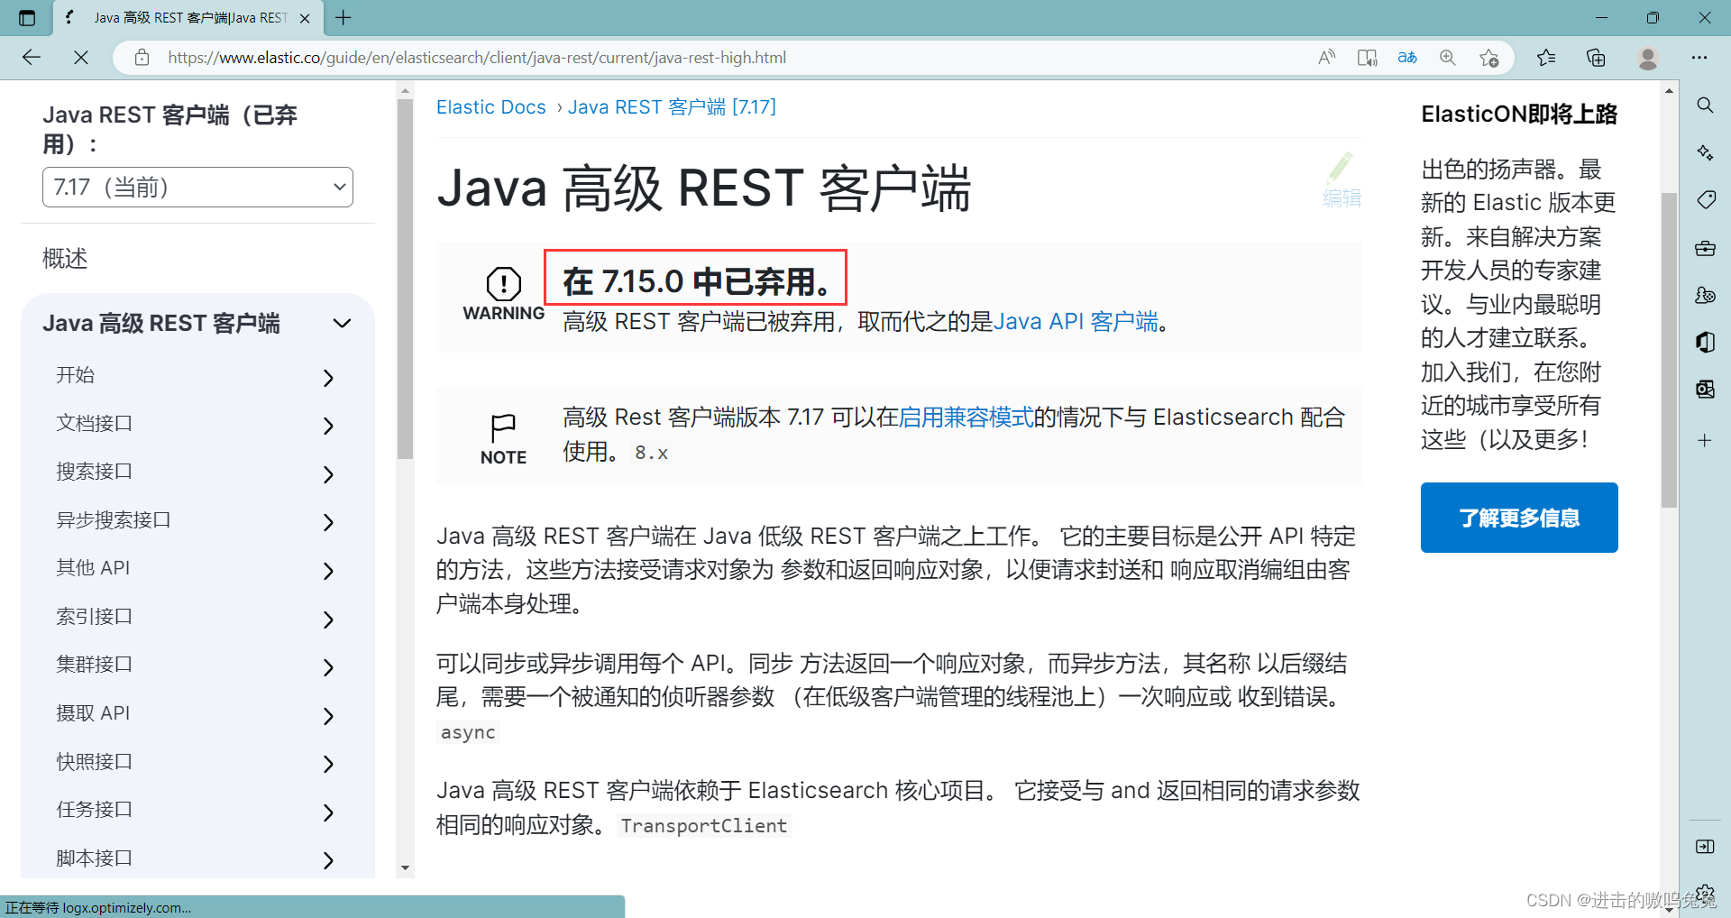Expand the 集群接口 section
This screenshot has width=1731, height=918.
[328, 667]
